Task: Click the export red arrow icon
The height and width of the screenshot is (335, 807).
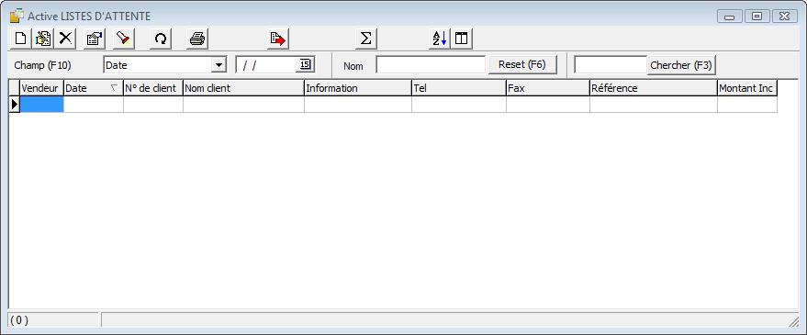Action: coord(278,39)
